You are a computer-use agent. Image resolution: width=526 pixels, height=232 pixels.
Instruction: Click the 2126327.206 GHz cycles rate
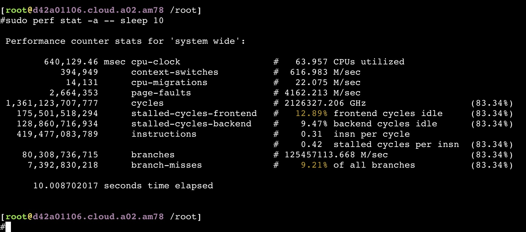click(325, 103)
